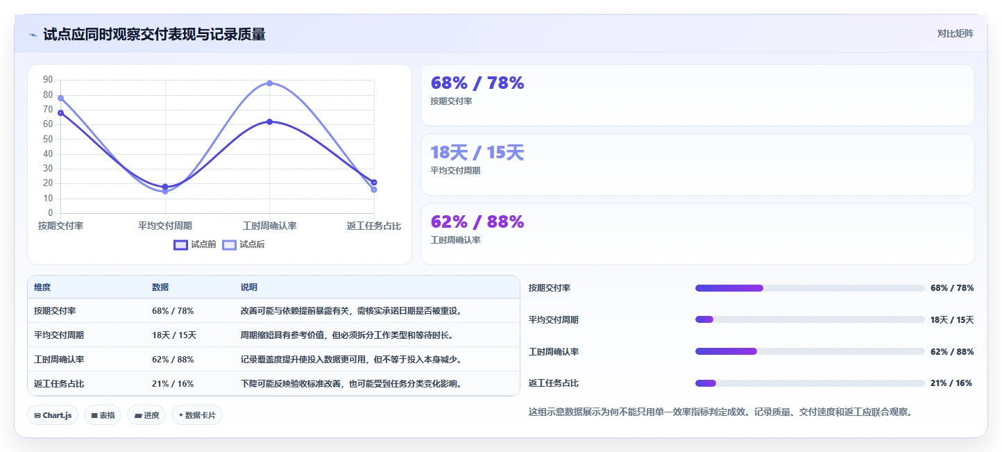Viewport: 1002px width, 452px height.
Task: Click the 平均交付周期 progress bar
Action: [810, 319]
